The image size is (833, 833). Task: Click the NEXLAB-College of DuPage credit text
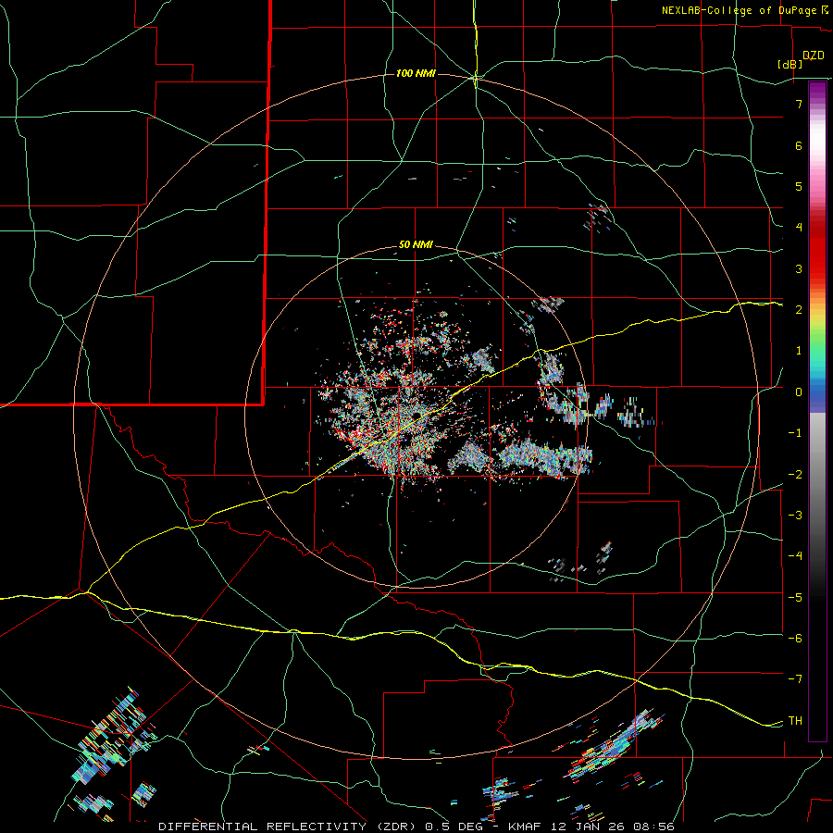(739, 10)
